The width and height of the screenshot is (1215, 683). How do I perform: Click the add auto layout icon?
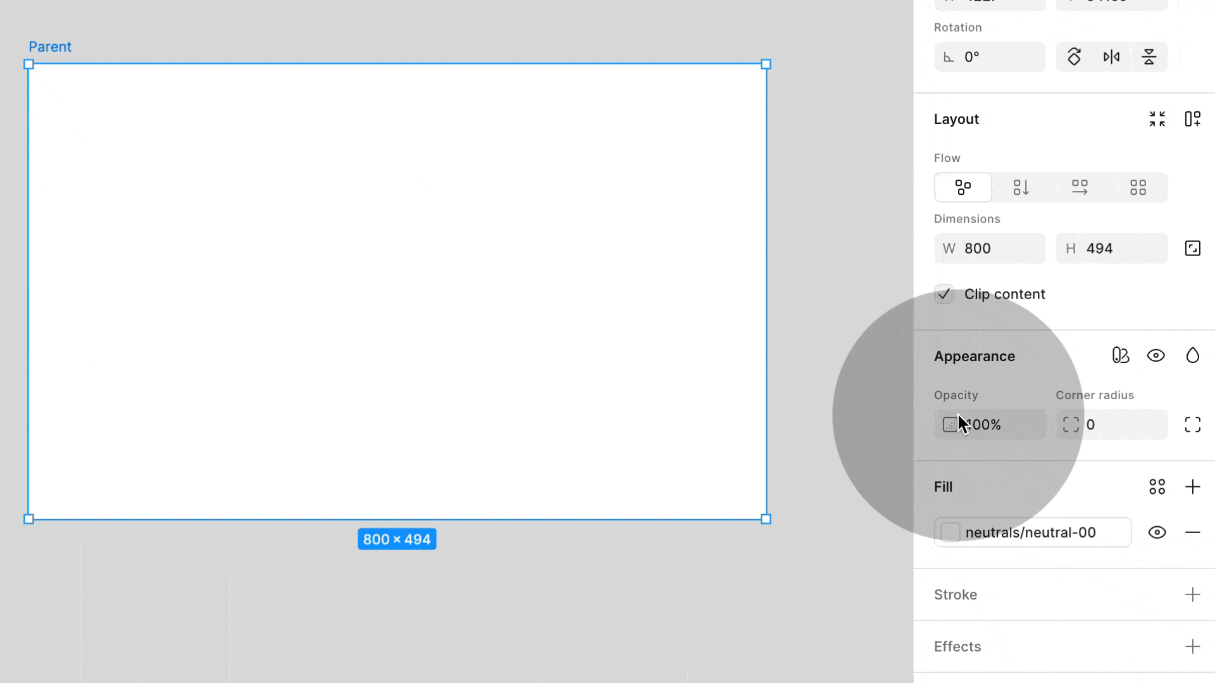point(1192,119)
